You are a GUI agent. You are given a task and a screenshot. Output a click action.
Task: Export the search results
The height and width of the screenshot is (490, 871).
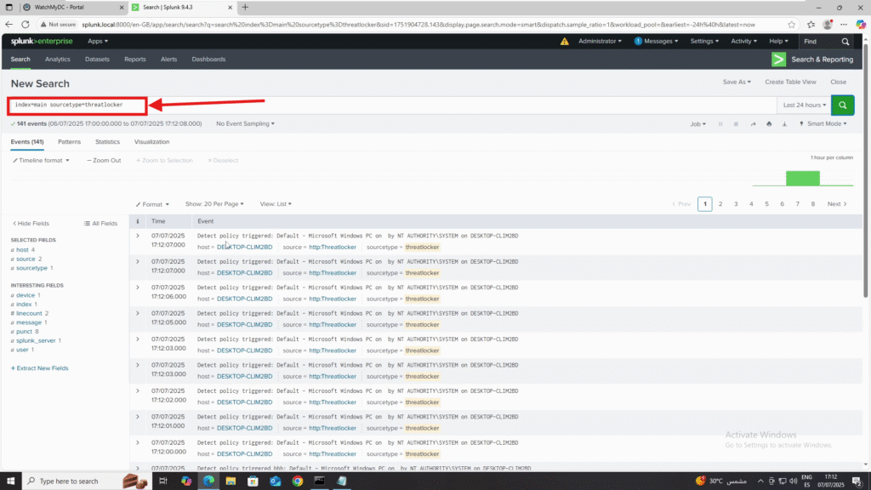784,124
